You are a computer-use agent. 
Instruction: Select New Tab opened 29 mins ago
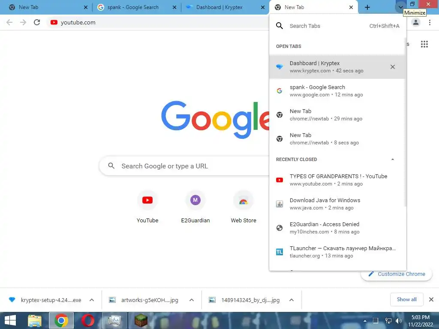click(x=337, y=115)
